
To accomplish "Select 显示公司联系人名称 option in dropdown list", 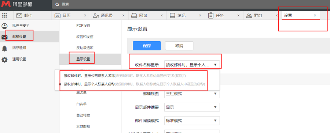I will pyautogui.click(x=137, y=76).
